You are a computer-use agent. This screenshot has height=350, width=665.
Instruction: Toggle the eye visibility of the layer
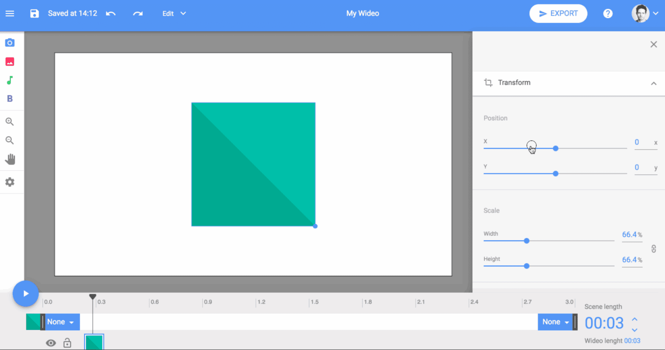pyautogui.click(x=51, y=343)
